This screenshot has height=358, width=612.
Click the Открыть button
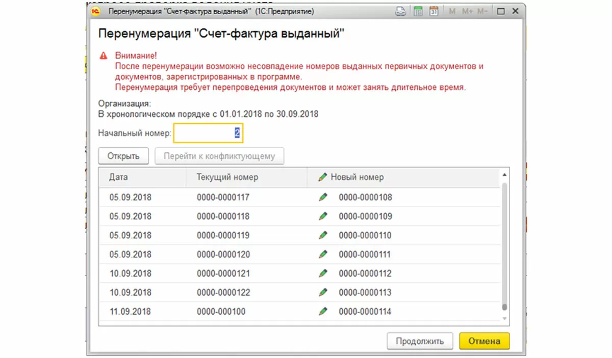[123, 156]
